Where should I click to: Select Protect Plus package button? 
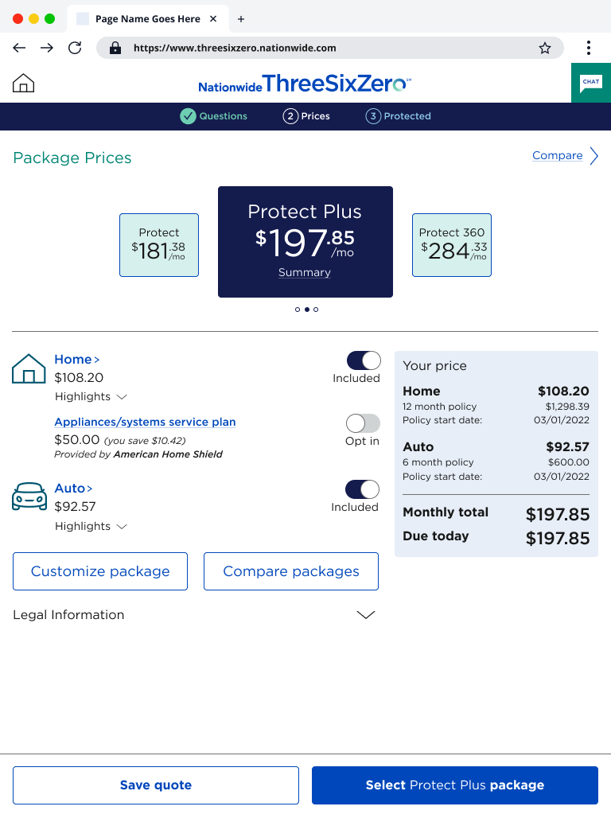click(455, 785)
